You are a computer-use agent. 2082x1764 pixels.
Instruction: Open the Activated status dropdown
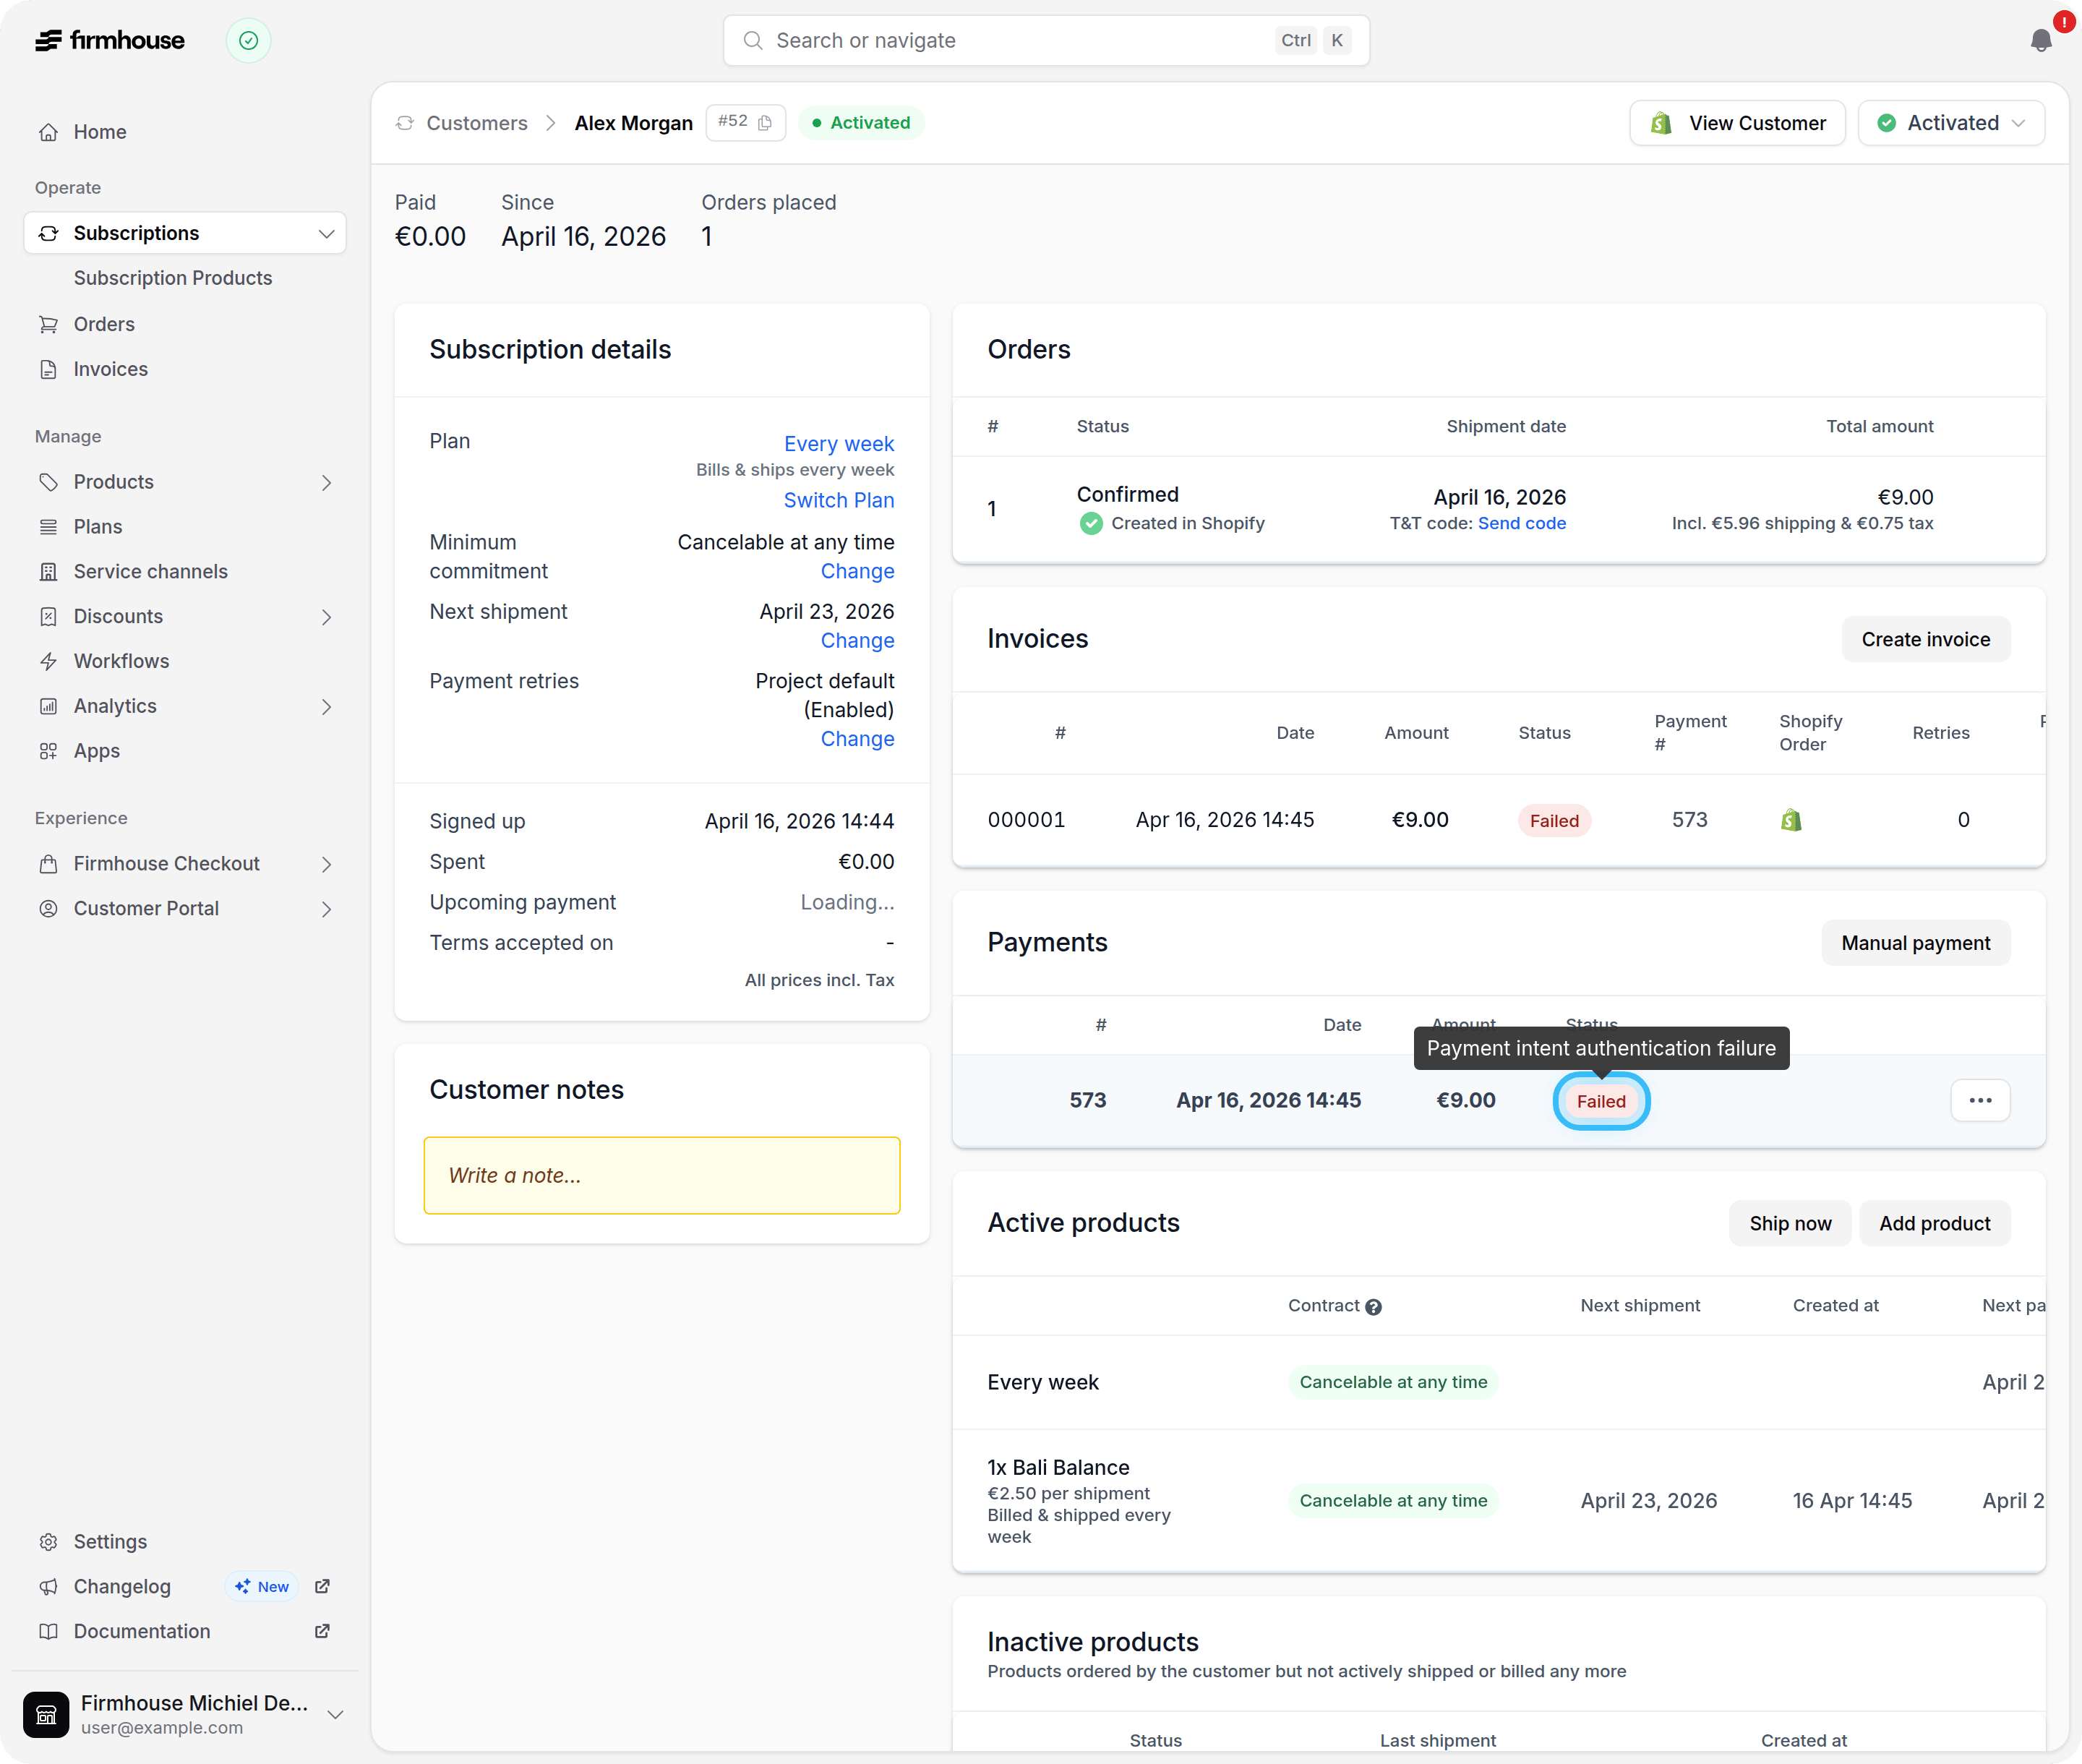tap(1951, 123)
